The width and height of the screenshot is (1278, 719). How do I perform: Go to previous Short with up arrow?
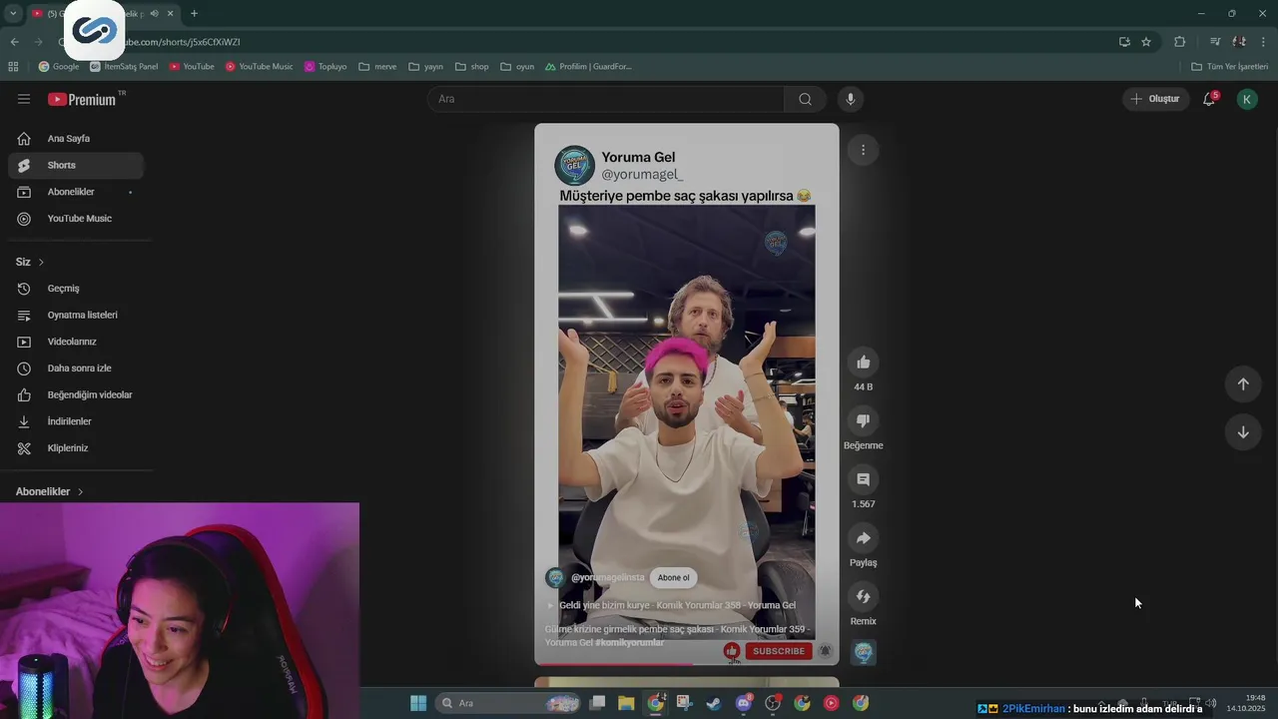[1243, 384]
